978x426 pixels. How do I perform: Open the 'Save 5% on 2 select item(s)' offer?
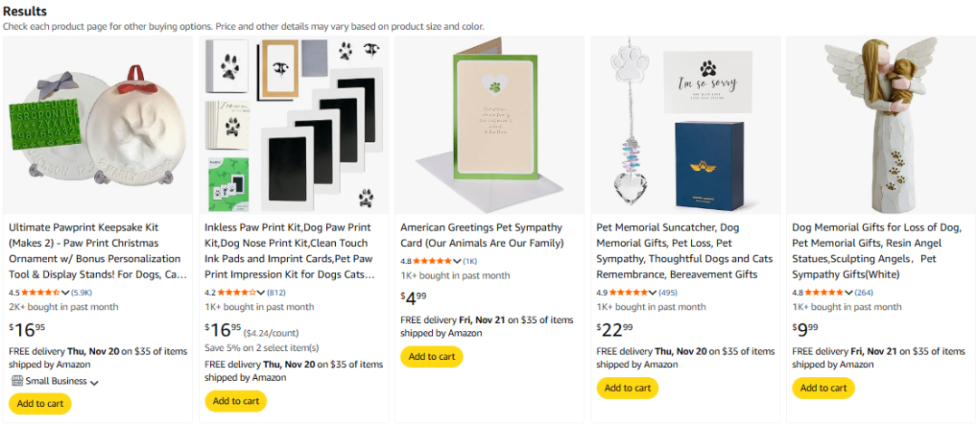pos(262,347)
